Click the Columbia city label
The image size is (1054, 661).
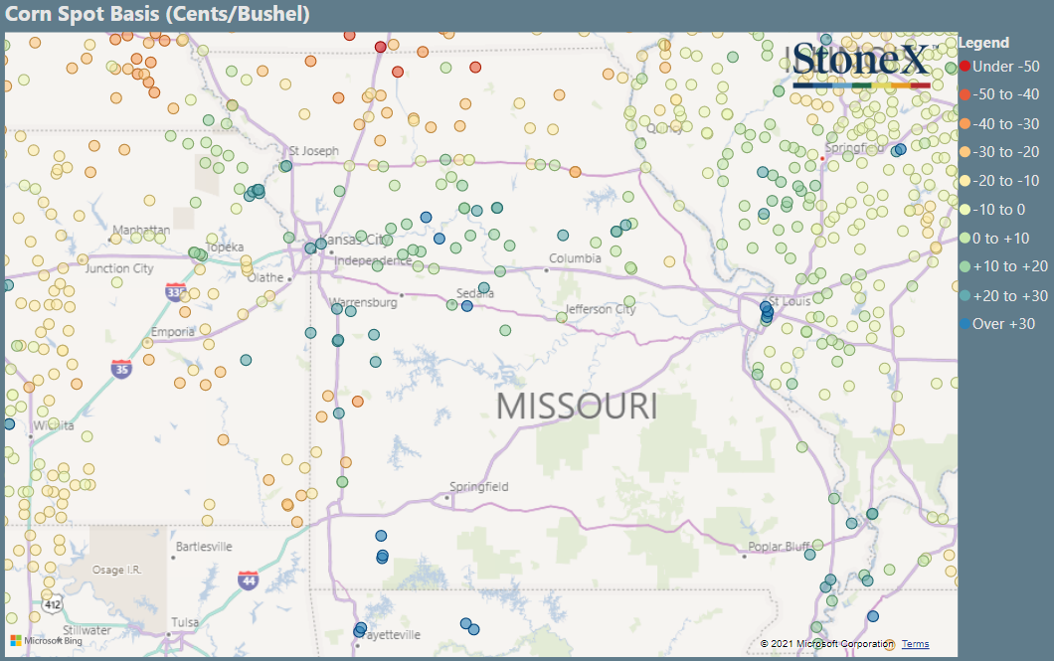(575, 258)
